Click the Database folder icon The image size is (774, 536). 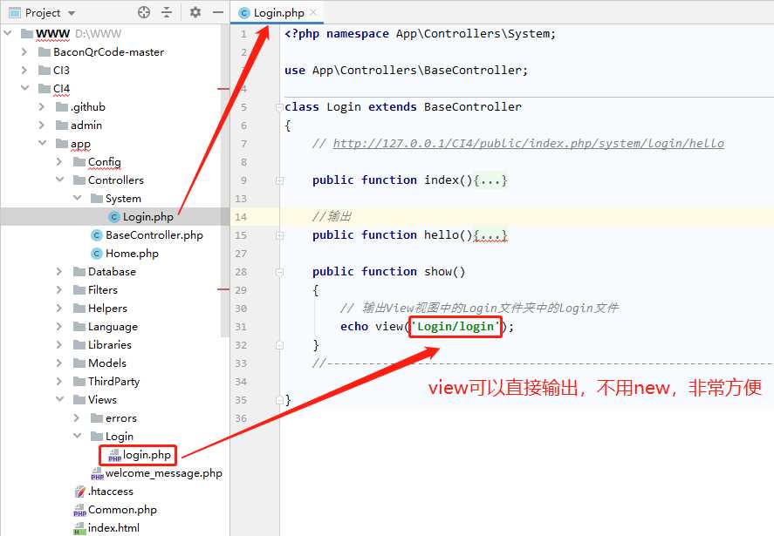(79, 271)
